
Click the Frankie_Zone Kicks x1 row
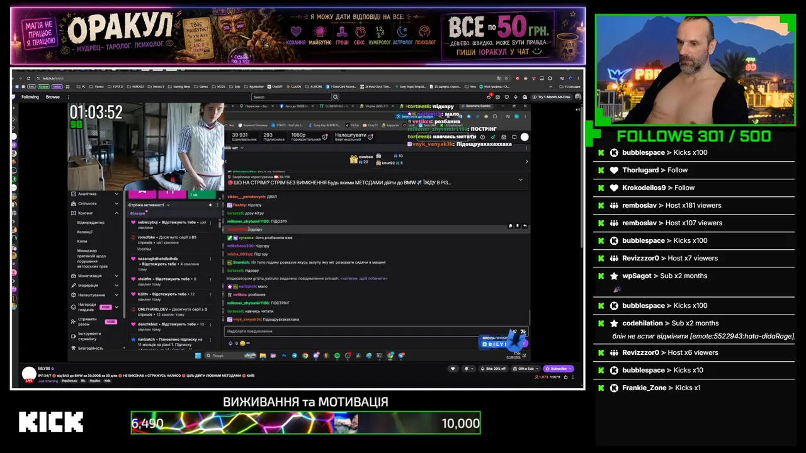coord(695,388)
